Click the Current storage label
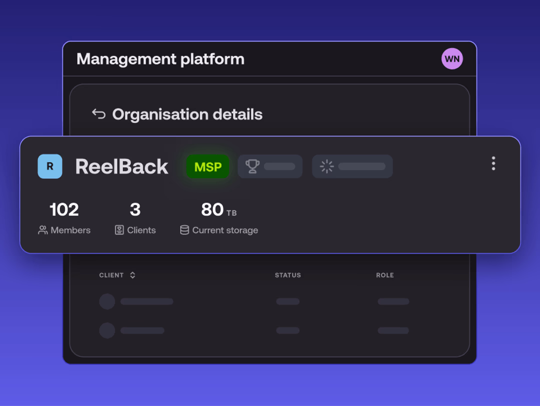 [225, 230]
